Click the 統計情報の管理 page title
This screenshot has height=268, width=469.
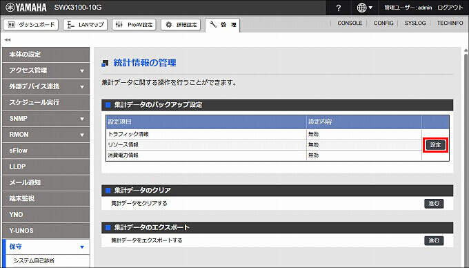145,63
